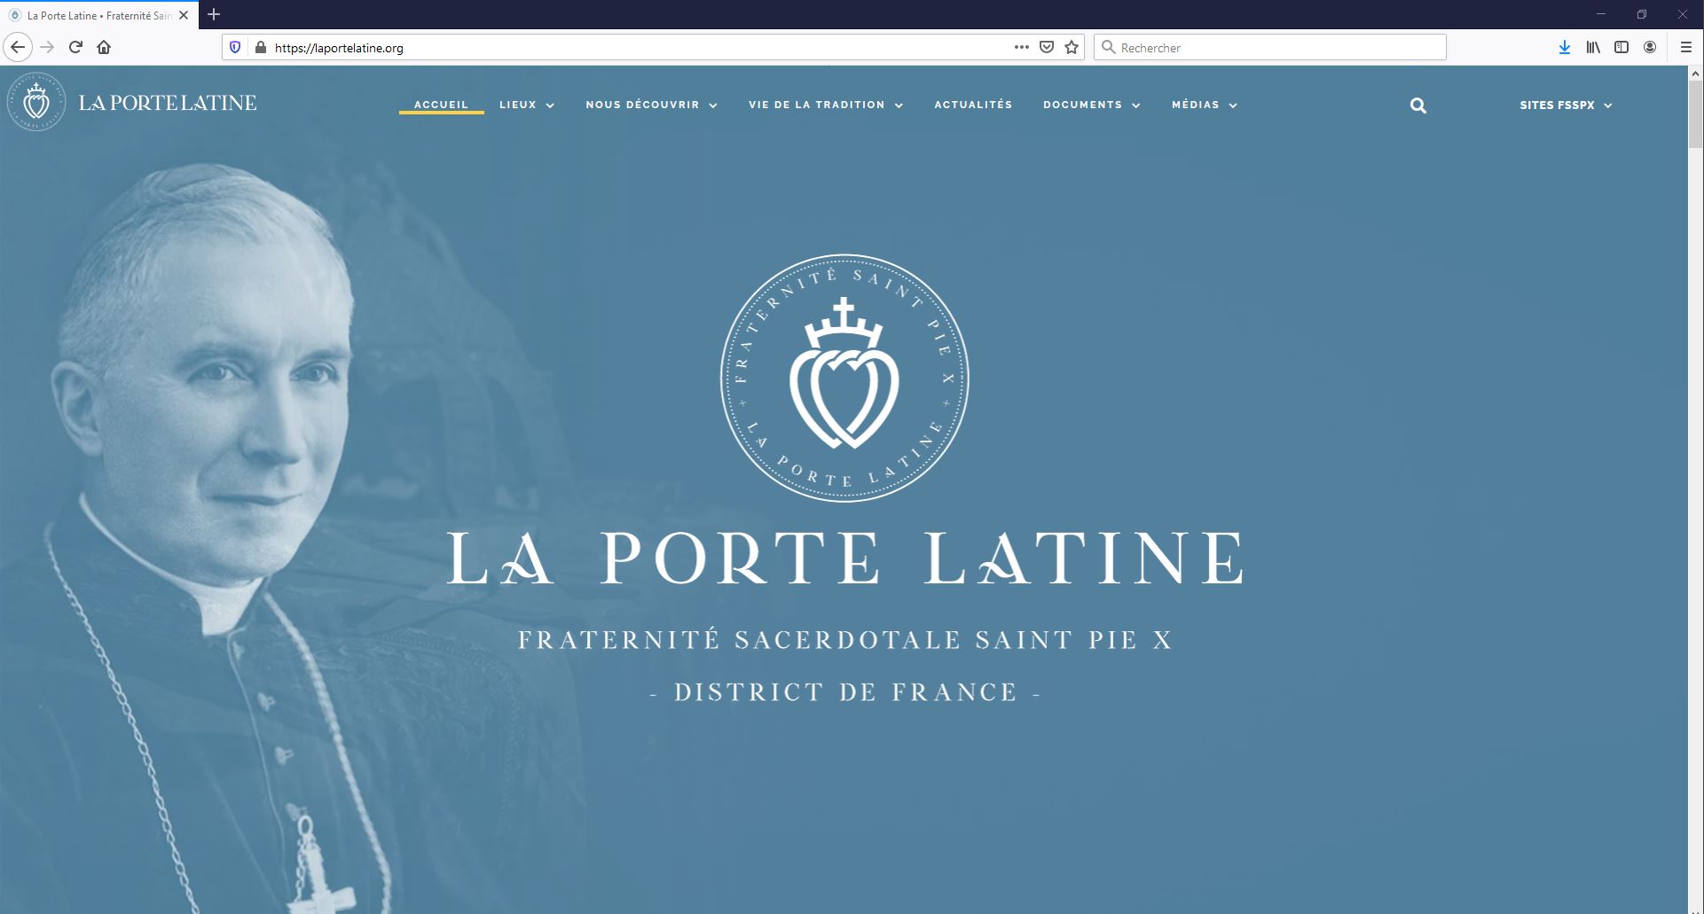Click the large La Porte Latine heading
The width and height of the screenshot is (1704, 914).
click(844, 559)
